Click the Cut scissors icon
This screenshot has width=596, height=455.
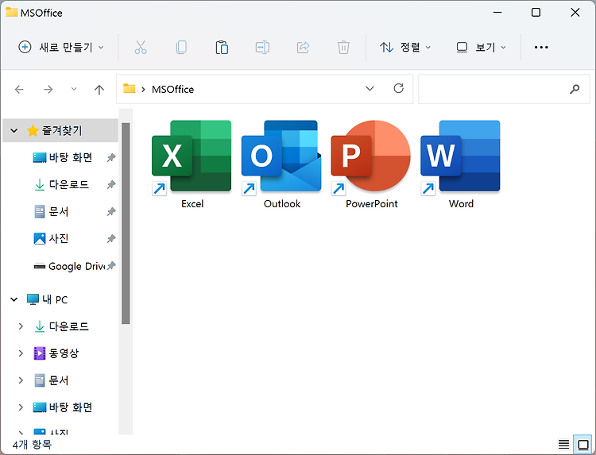click(140, 48)
